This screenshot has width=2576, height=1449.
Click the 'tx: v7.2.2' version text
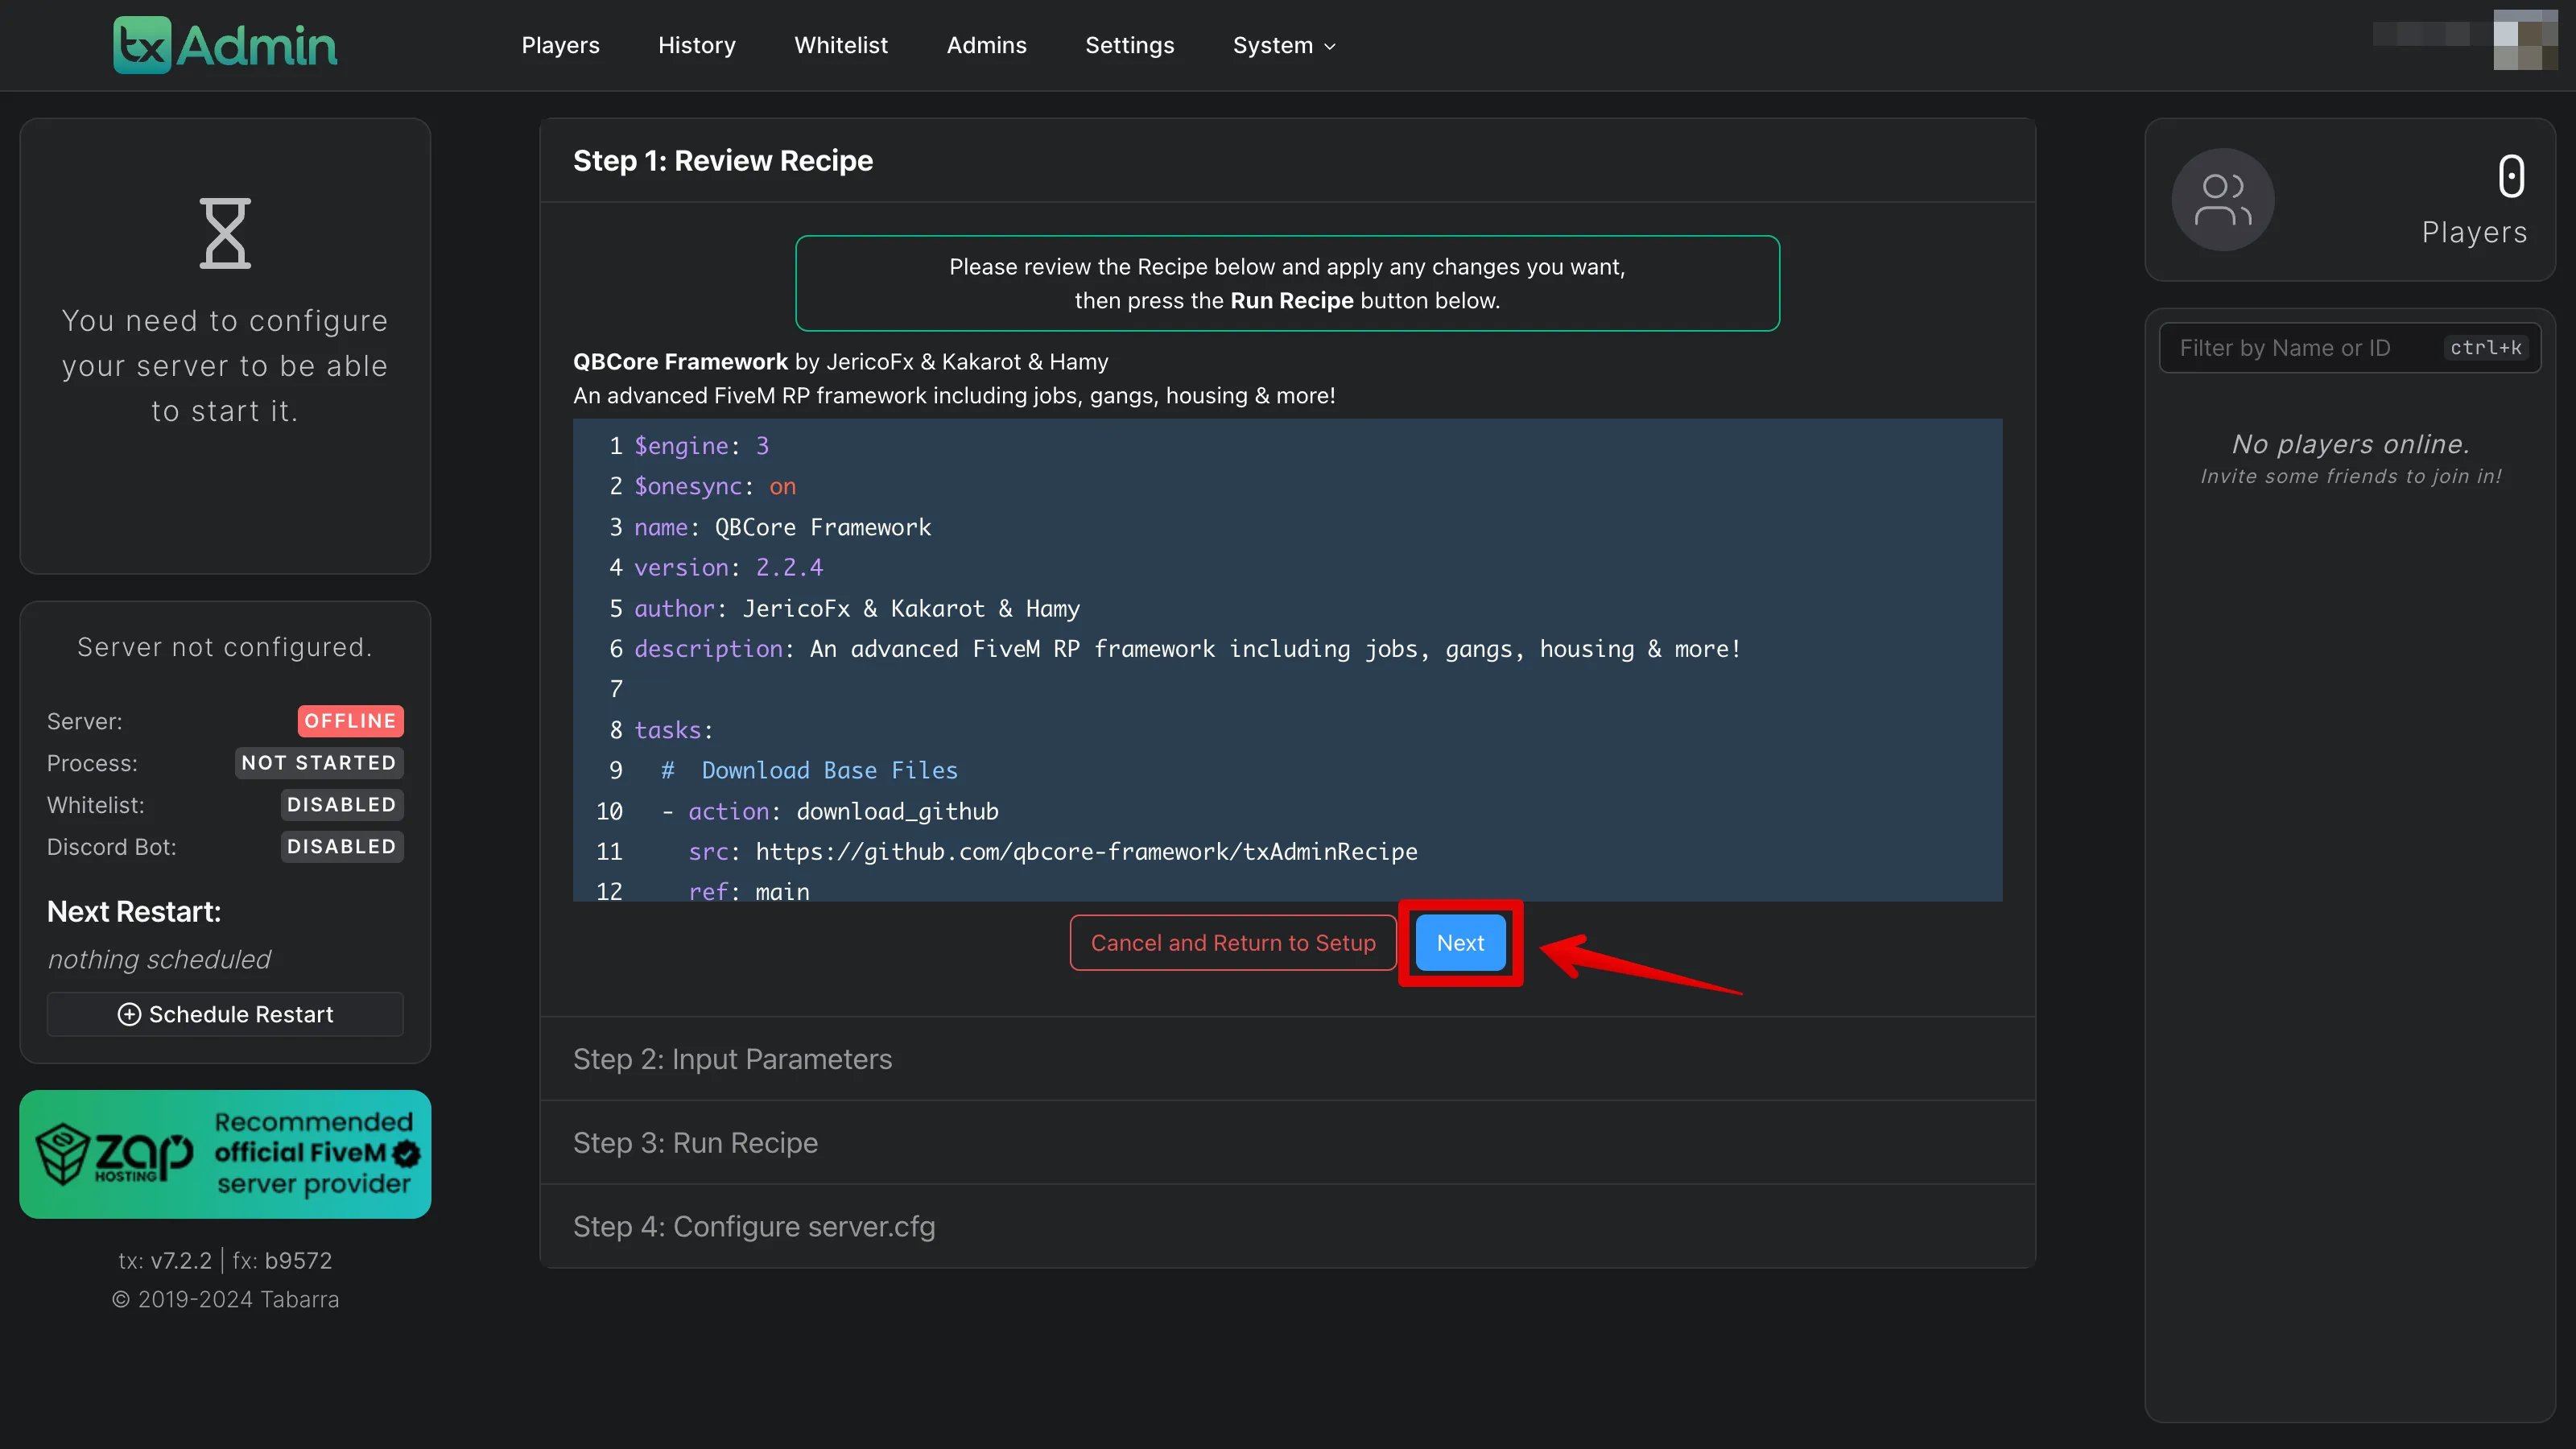[165, 1260]
